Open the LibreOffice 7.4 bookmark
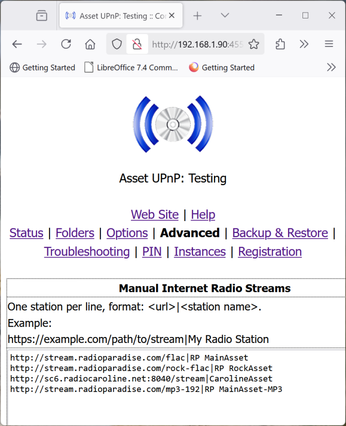 click(x=131, y=67)
